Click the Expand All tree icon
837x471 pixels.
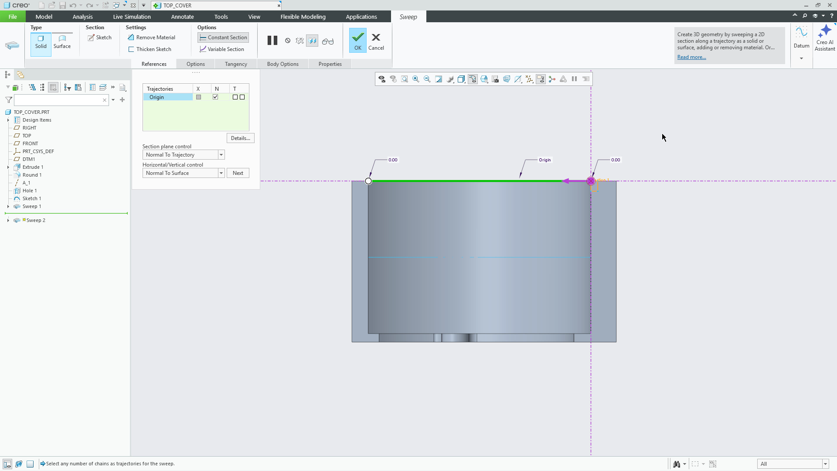click(32, 88)
